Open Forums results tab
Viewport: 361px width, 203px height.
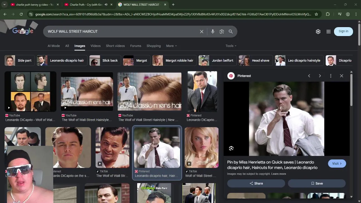136,46
